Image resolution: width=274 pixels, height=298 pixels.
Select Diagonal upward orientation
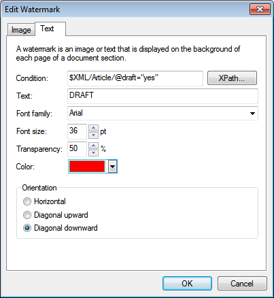coord(27,215)
